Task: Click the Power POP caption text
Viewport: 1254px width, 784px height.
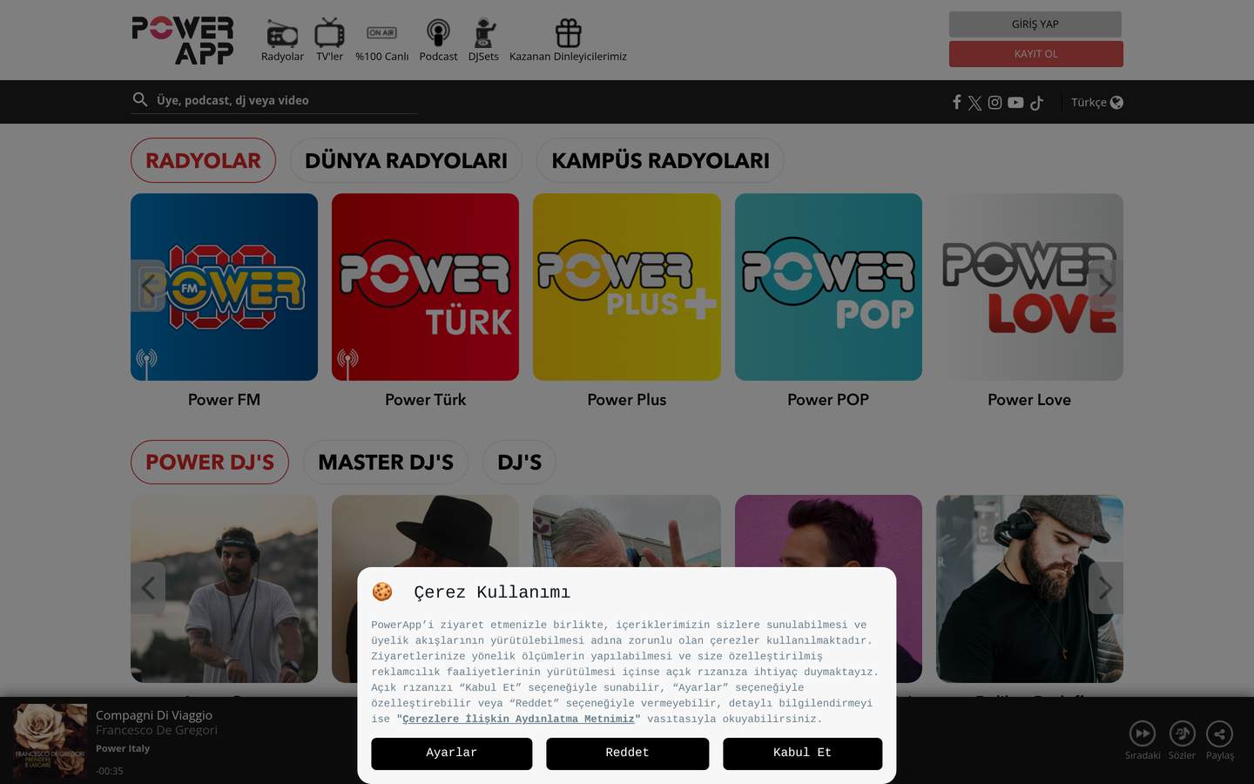Action: coord(828,400)
